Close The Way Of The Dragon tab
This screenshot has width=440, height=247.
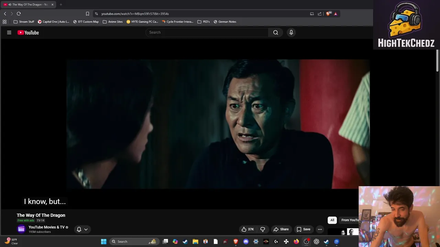point(52,4)
